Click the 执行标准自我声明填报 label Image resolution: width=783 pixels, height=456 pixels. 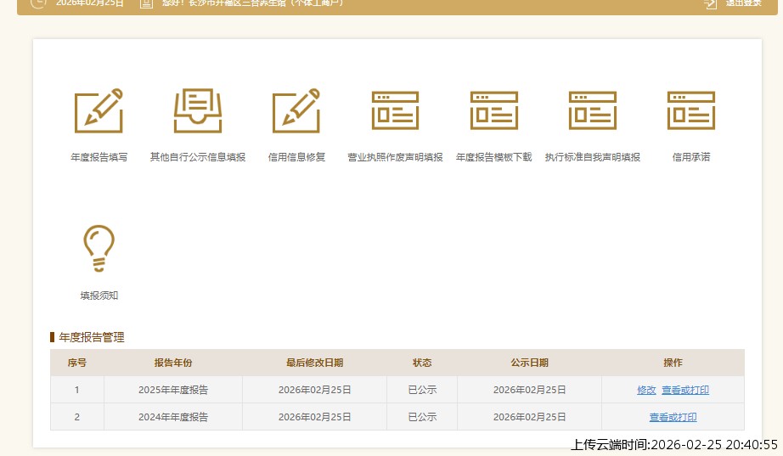(x=592, y=157)
